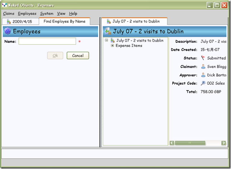
Task: Click the Project Code: label
Action: click(185, 83)
